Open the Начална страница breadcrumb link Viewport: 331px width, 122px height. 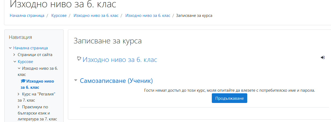(x=27, y=16)
